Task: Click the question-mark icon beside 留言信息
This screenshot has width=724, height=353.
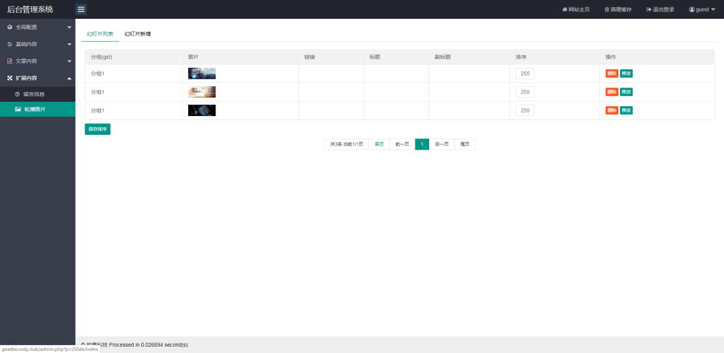Action: click(x=17, y=94)
